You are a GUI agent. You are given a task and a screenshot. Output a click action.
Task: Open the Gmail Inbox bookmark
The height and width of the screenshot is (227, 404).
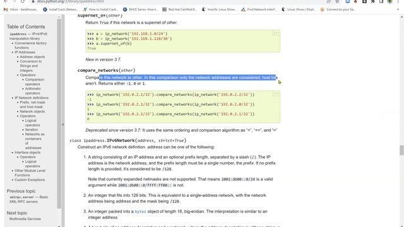click(x=21, y=9)
